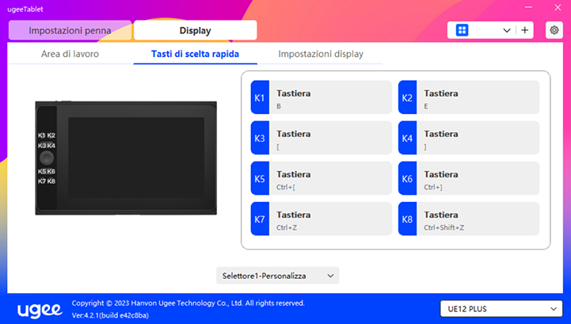This screenshot has height=324, width=571.
Task: Edit K7 Tastiera Ctrl+Z assignment
Action: click(x=330, y=219)
